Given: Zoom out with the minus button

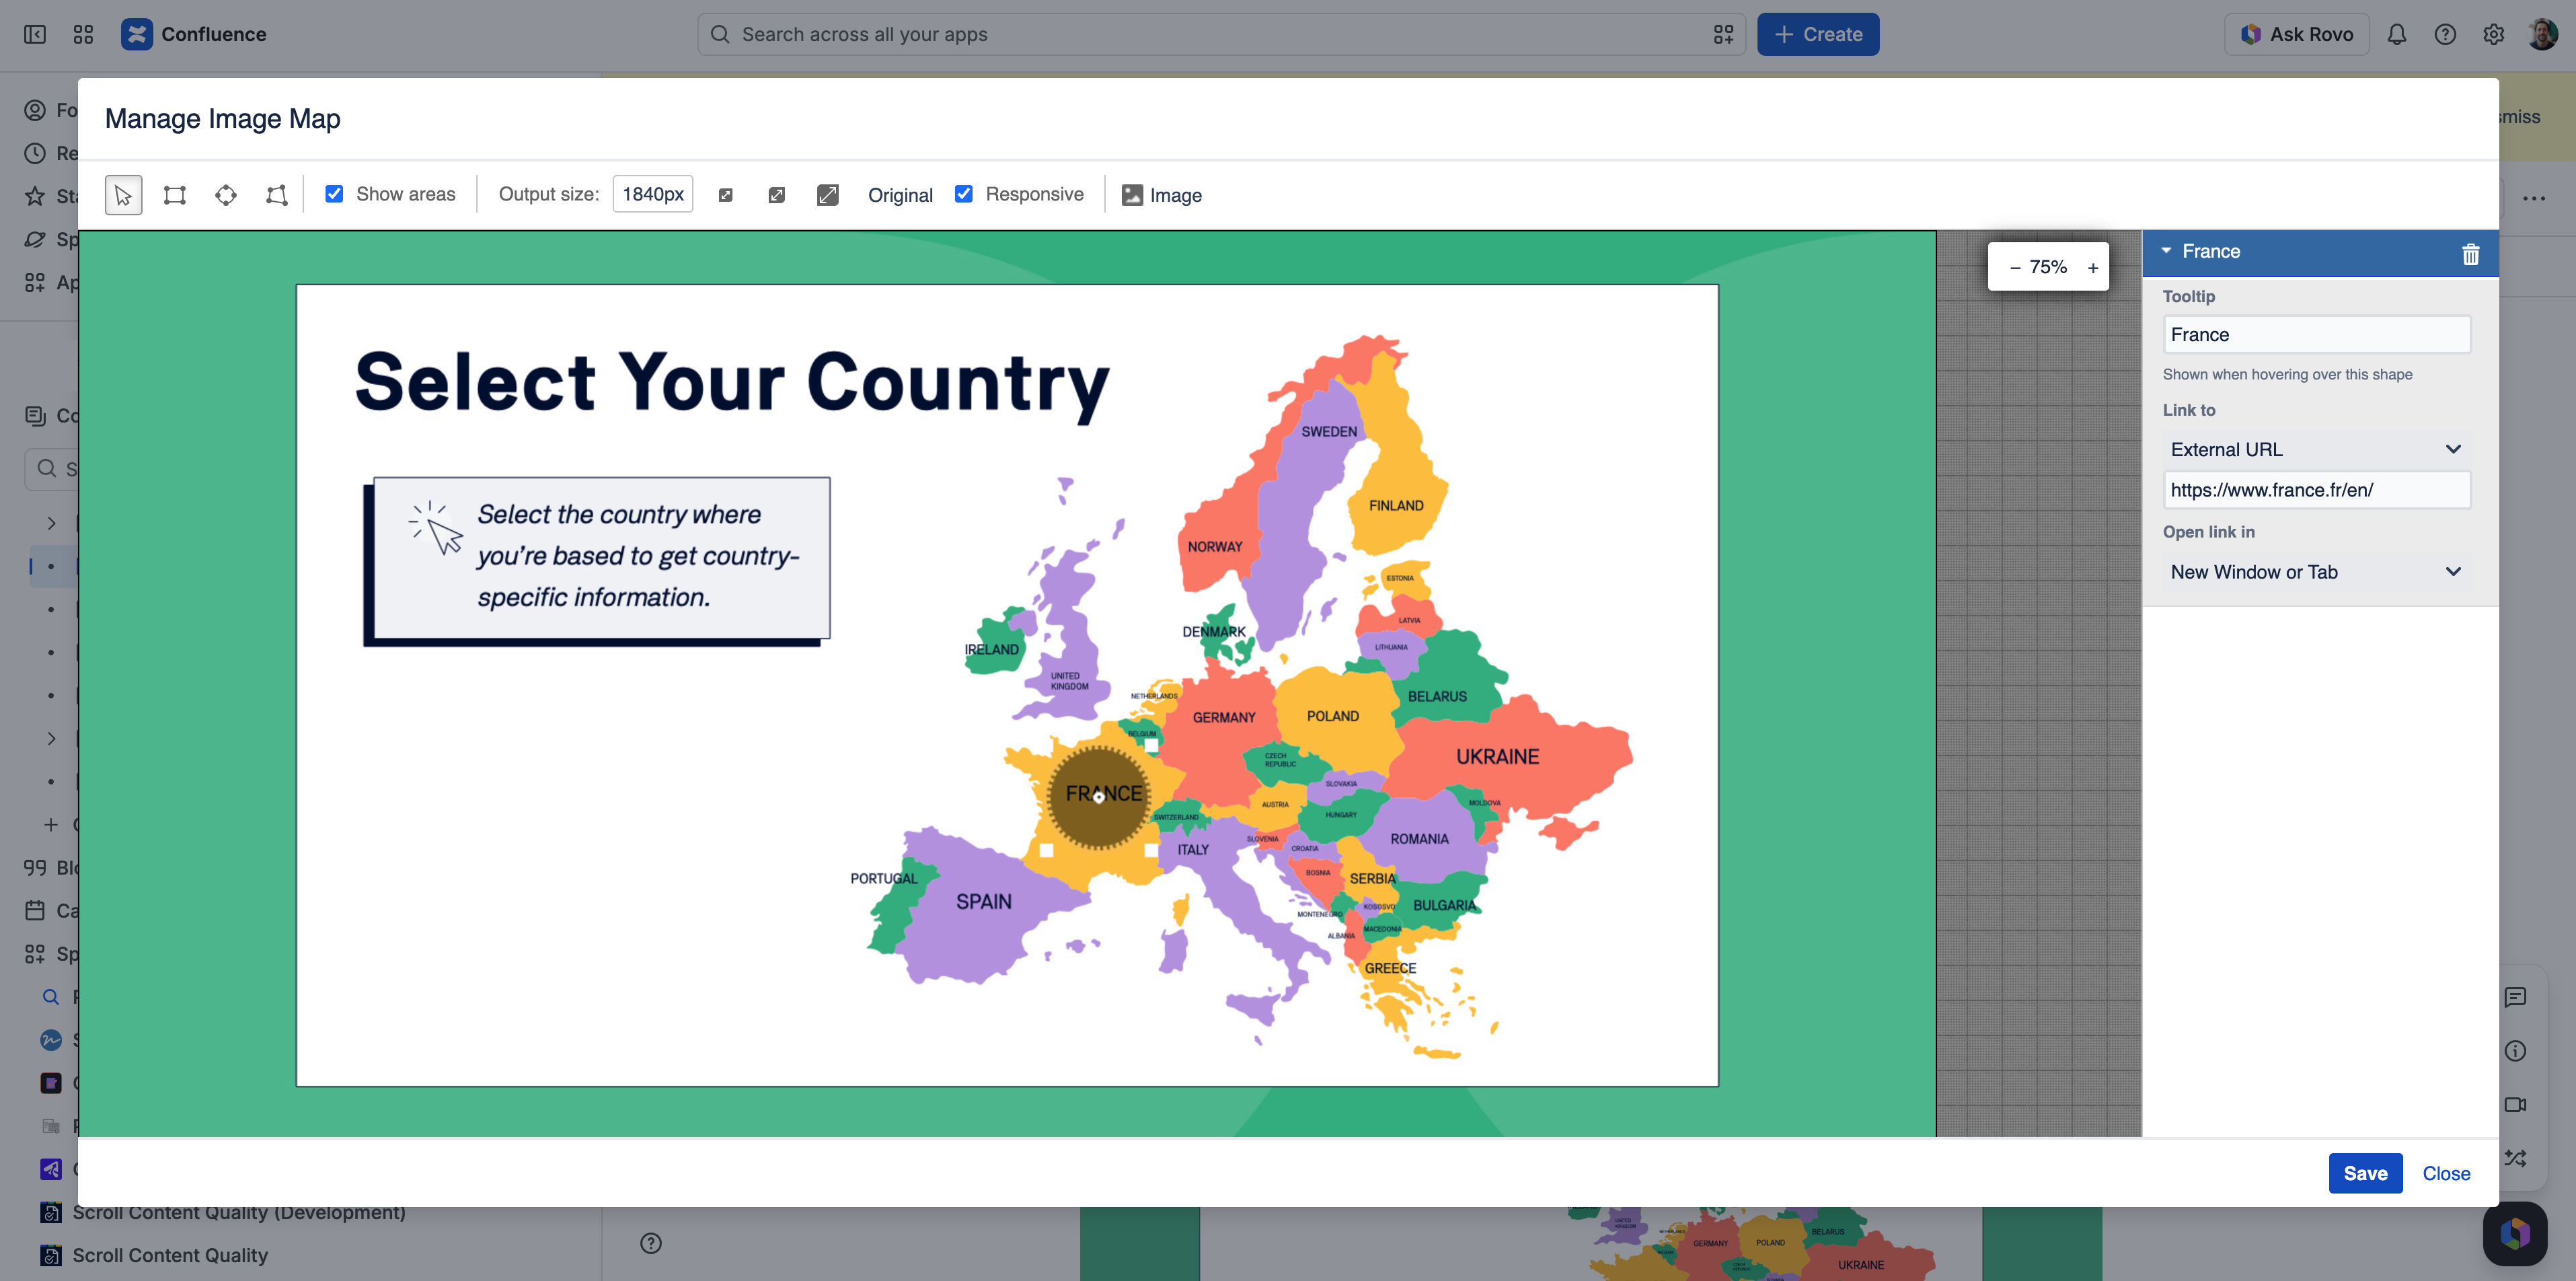Looking at the screenshot, I should pos(2015,267).
